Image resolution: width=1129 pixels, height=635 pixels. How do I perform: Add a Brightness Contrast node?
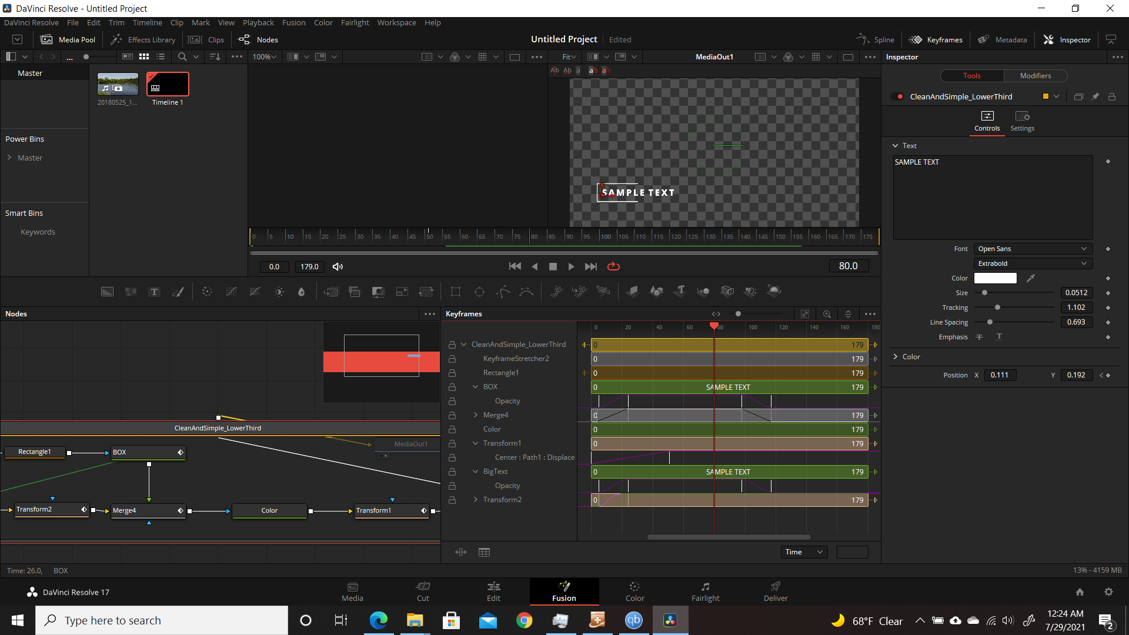pos(279,292)
